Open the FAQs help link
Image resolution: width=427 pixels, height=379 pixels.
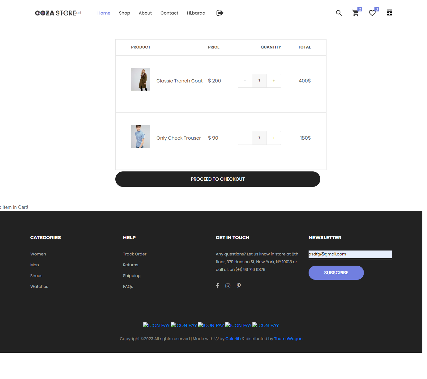[128, 287]
